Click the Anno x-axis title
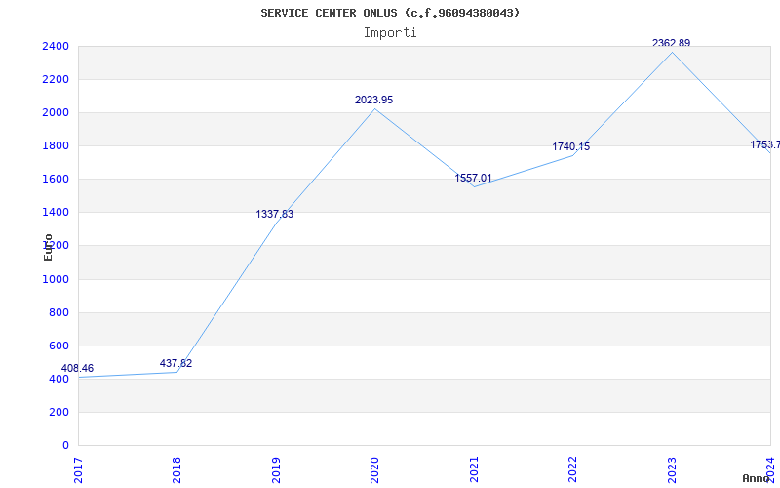This screenshot has height=488, width=780. coord(757,478)
